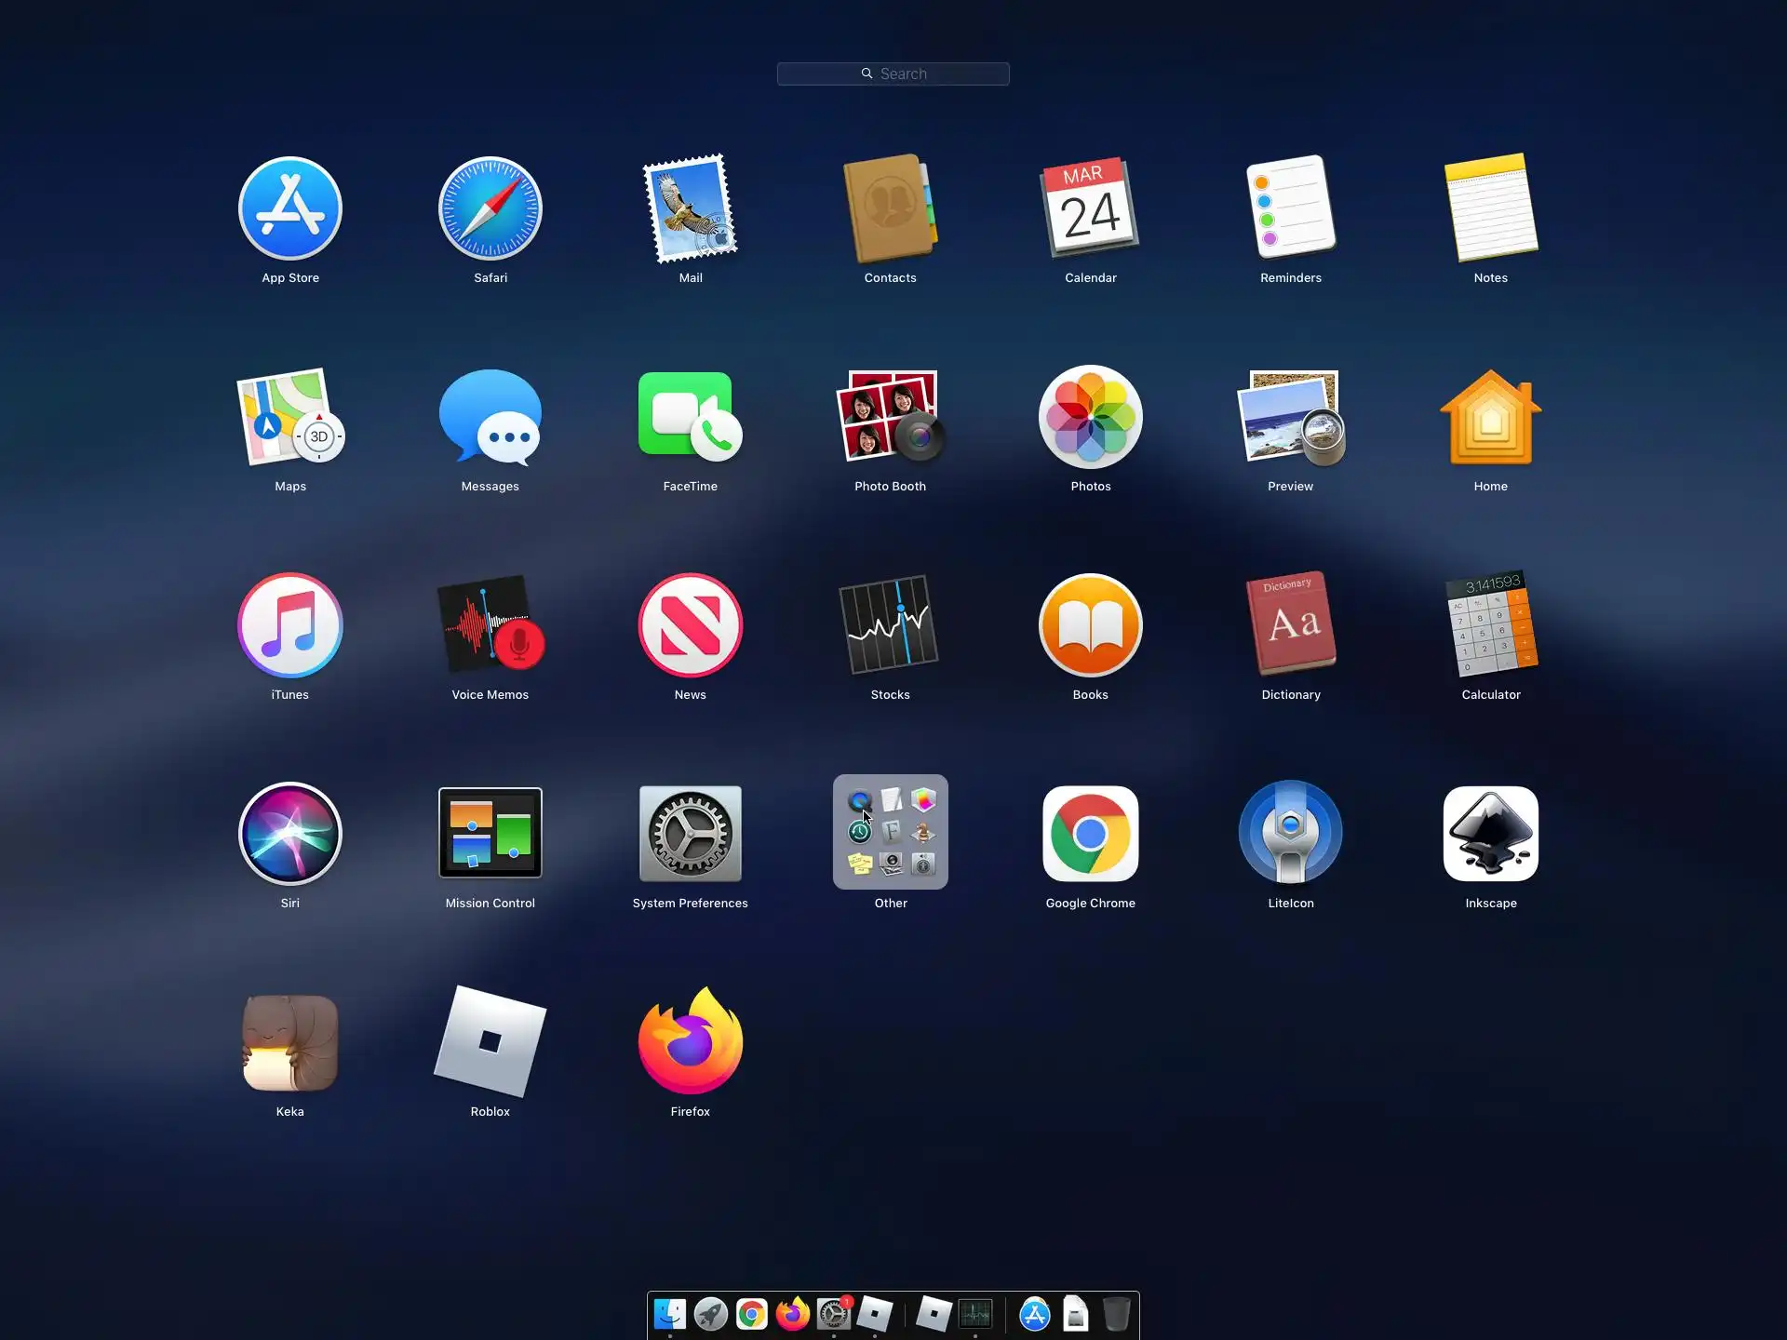1787x1340 pixels.
Task: Launch Voice Memos app
Action: pyautogui.click(x=490, y=624)
